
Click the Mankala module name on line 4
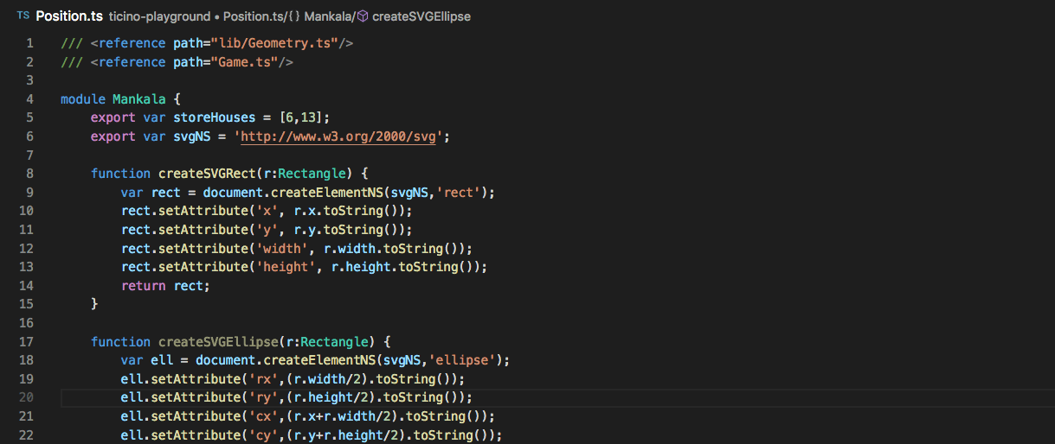click(138, 99)
